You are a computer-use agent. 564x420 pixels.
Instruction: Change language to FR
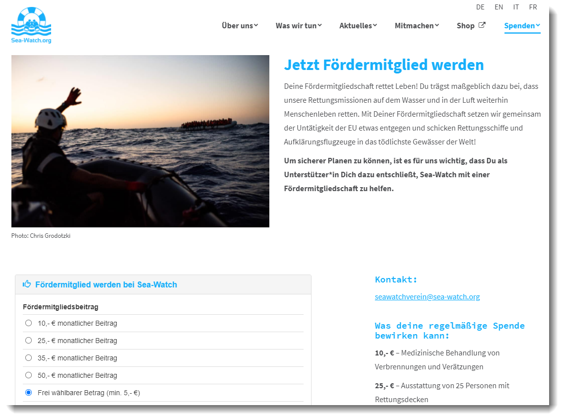click(533, 7)
